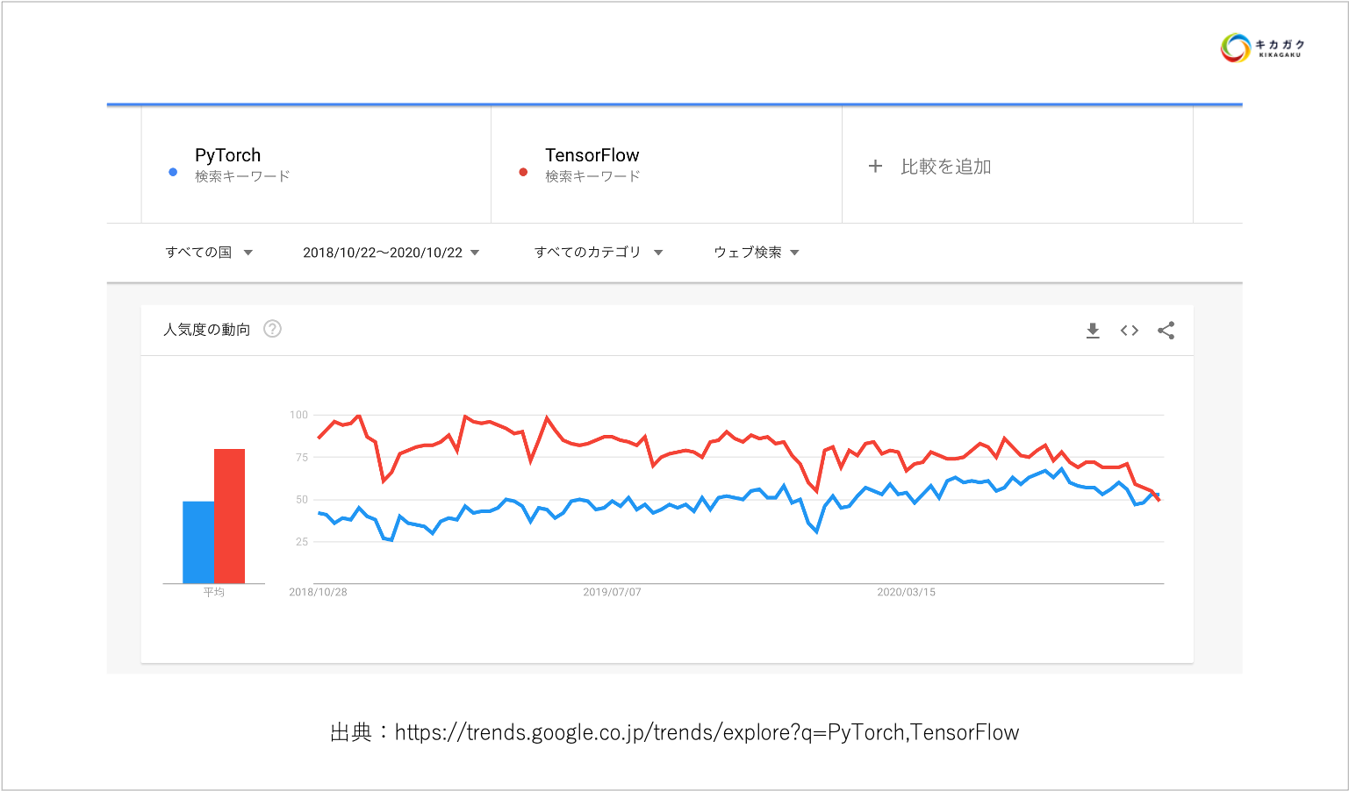Screen dimensions: 1349x791
Task: Open the ウェブ検索 search type dropdown
Action: tap(757, 253)
